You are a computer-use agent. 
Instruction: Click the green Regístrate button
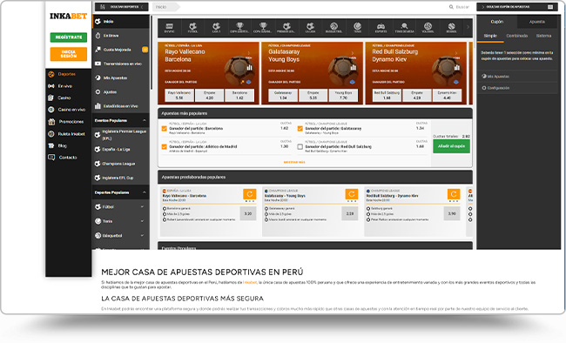(x=69, y=37)
